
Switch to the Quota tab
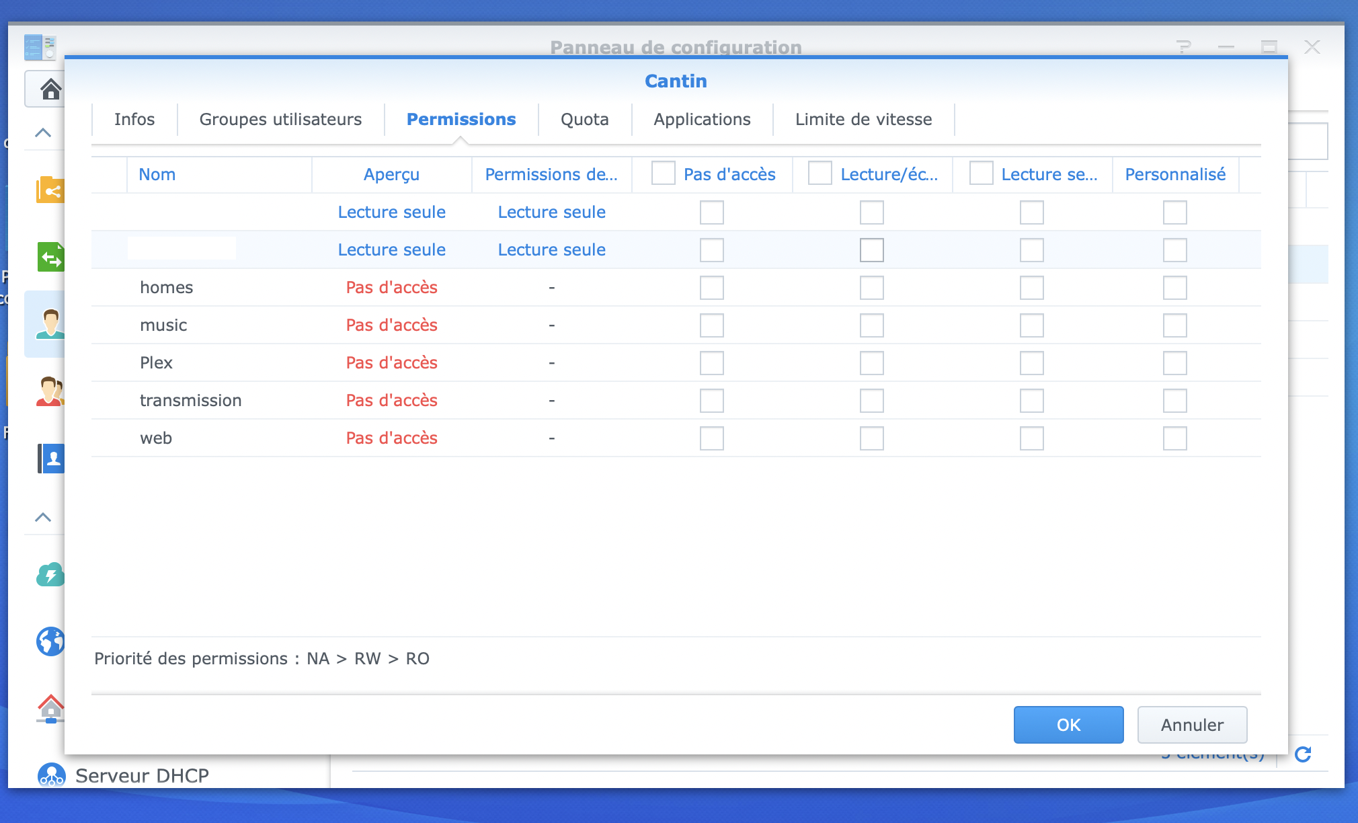(x=585, y=119)
